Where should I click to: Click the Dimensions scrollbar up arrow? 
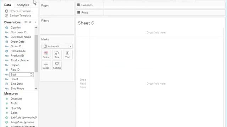tap(36, 28)
